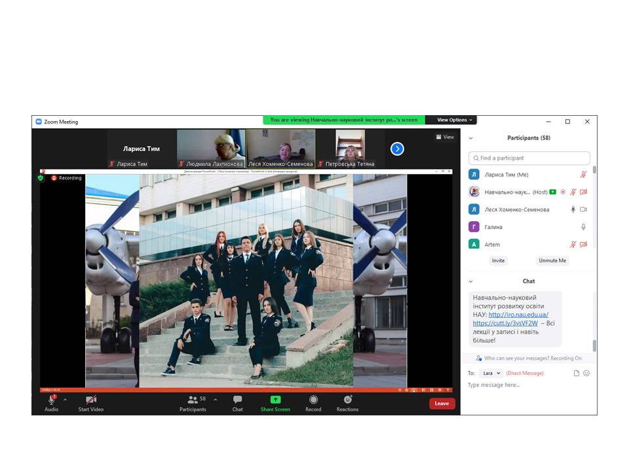
Task: Open the Reactions menu in the toolbar
Action: coord(347,400)
